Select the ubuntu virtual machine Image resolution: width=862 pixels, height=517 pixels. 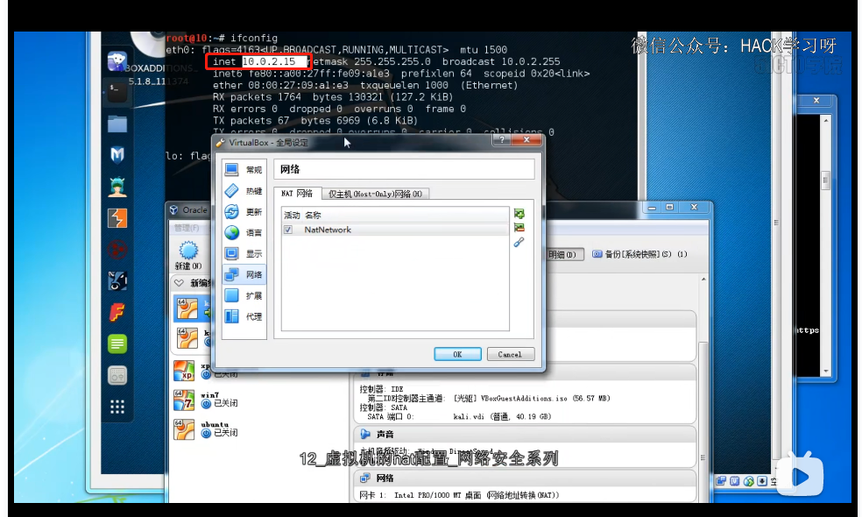205,429
